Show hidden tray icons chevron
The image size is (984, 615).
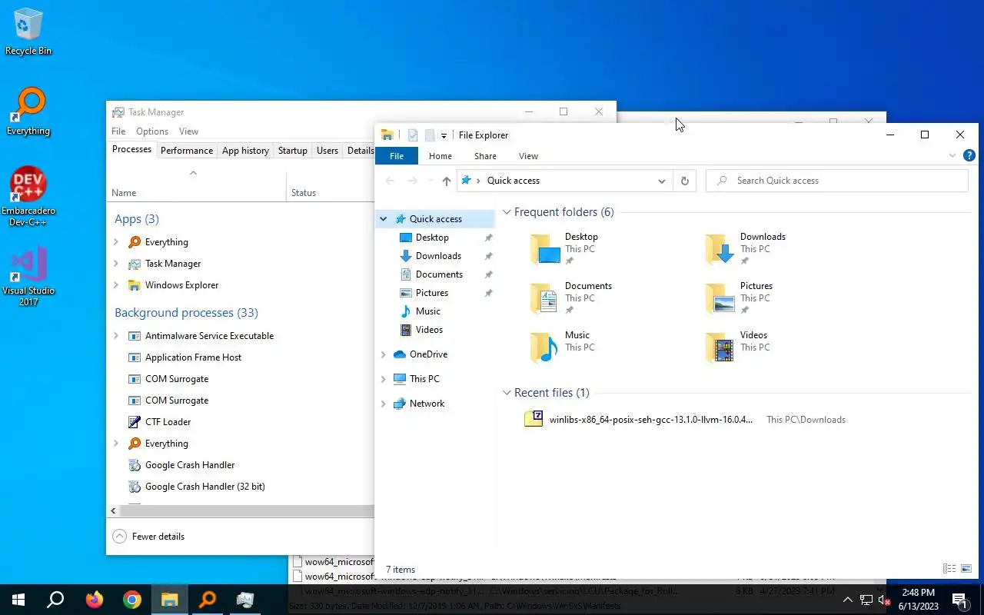(x=847, y=600)
